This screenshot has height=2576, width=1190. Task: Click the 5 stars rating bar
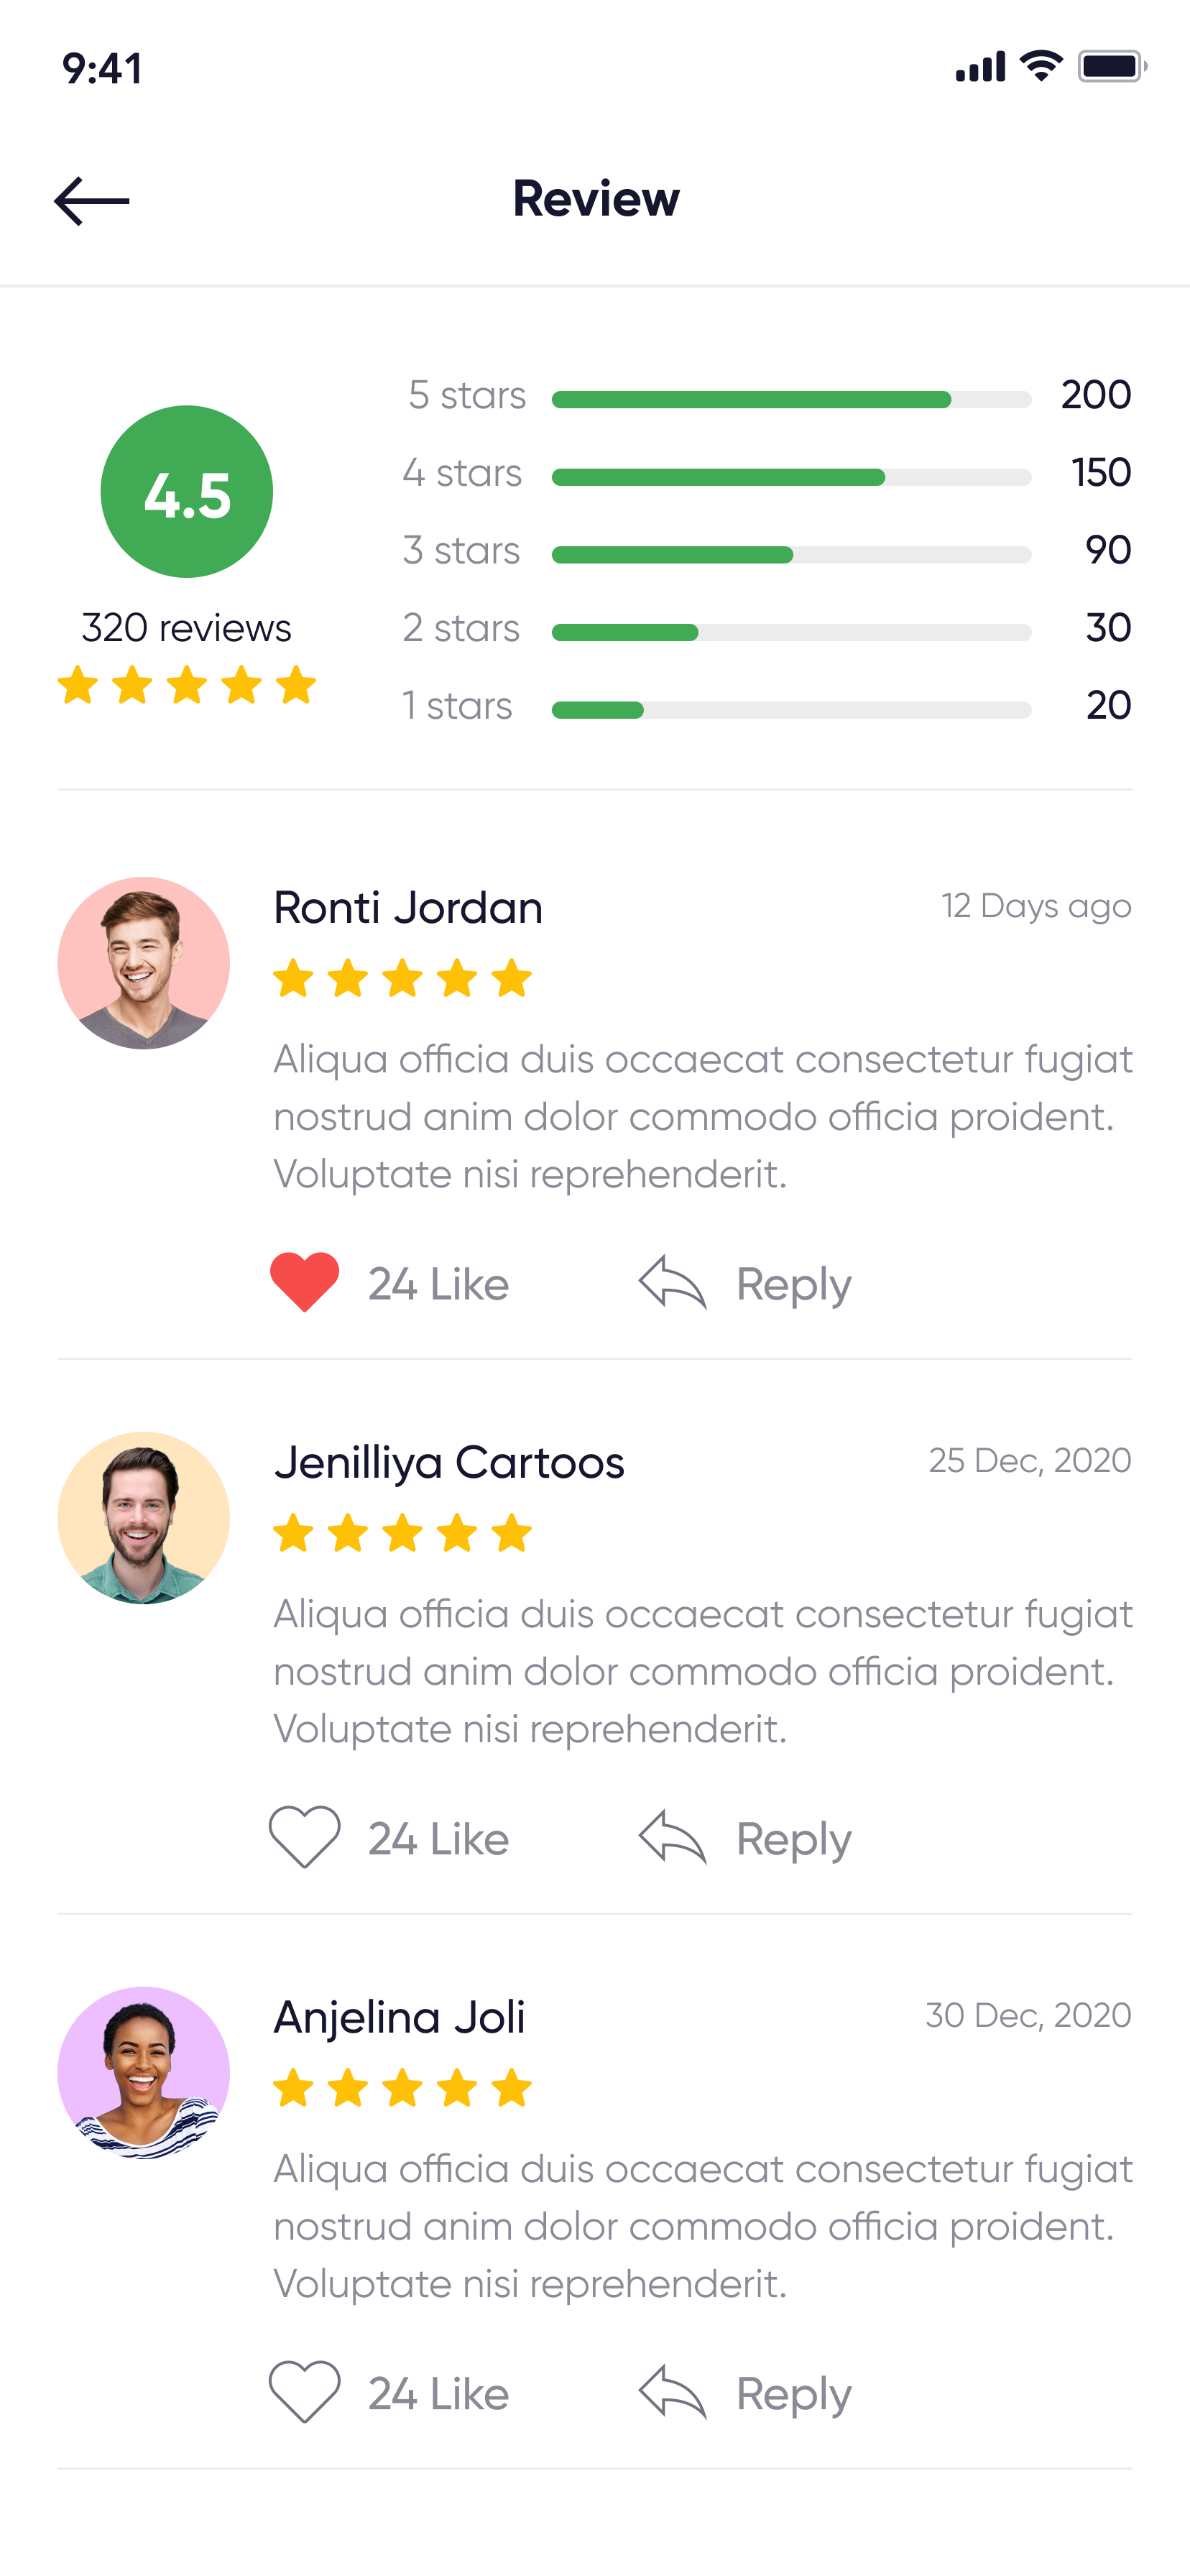coord(790,400)
